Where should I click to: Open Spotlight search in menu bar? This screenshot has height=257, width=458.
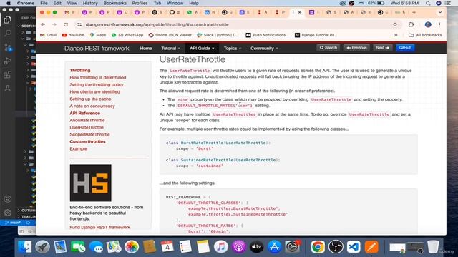coord(428,3)
